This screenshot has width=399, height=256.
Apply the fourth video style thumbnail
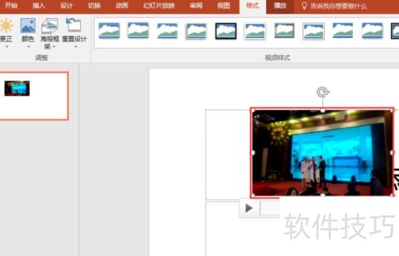tap(196, 31)
